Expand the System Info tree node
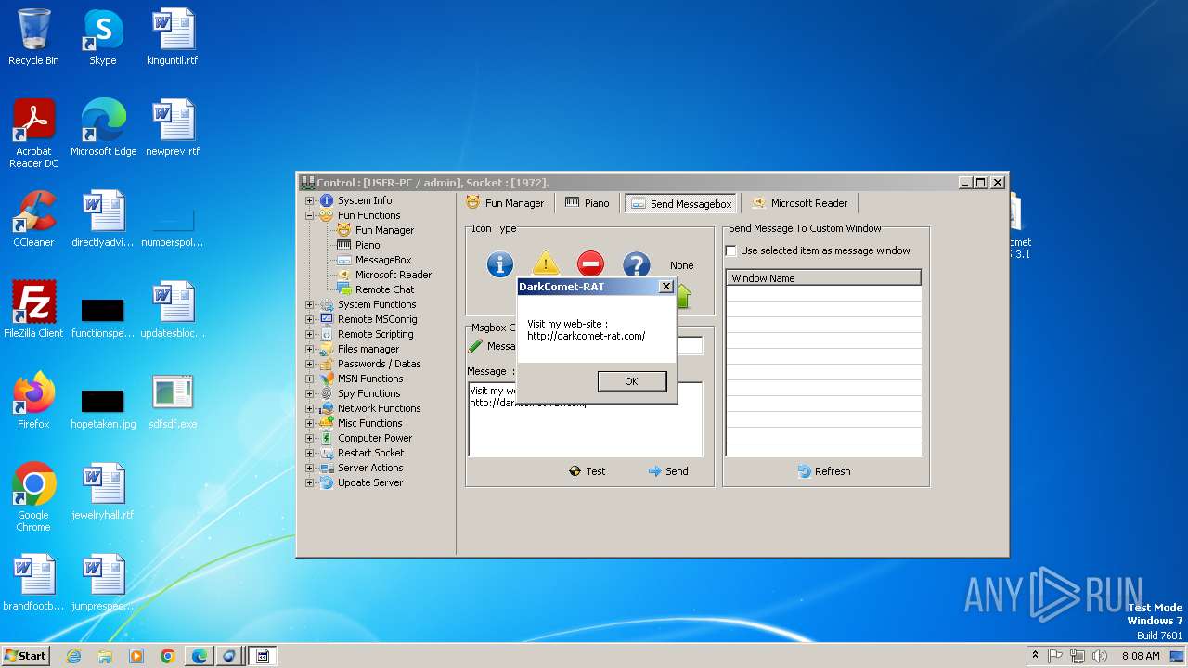This screenshot has height=668, width=1188. coord(310,200)
